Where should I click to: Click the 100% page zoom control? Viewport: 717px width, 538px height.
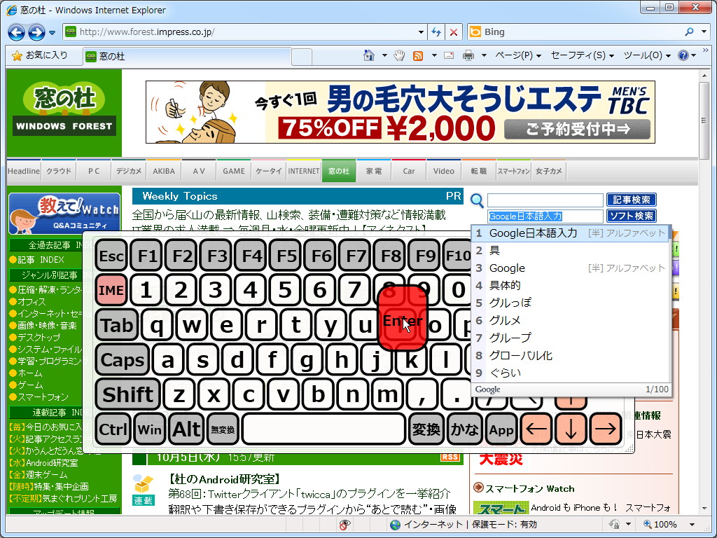point(666,524)
